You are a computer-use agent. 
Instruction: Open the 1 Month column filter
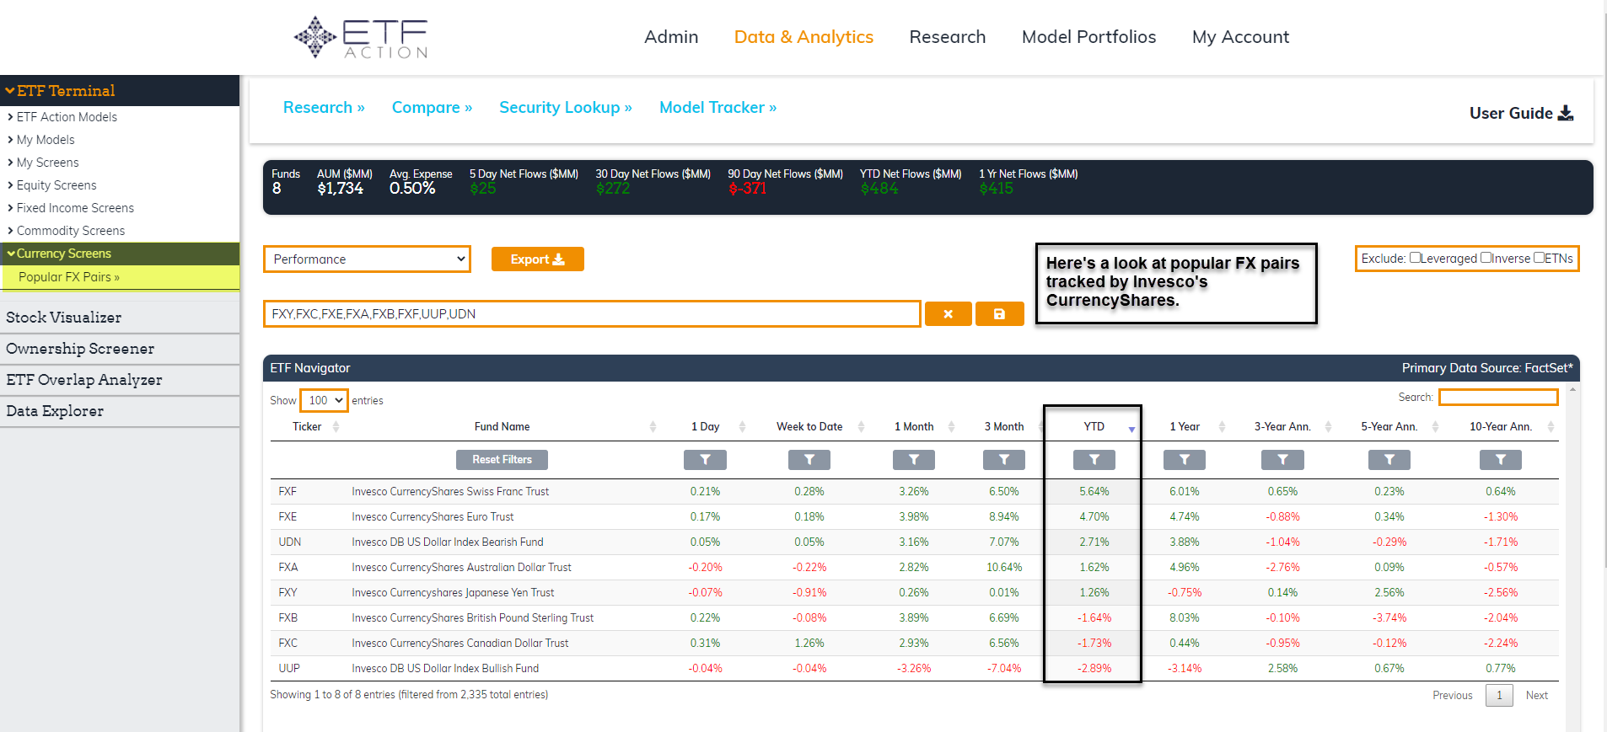[x=914, y=460]
